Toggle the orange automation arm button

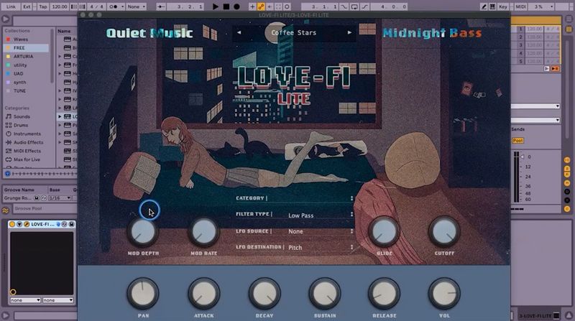pos(261,6)
